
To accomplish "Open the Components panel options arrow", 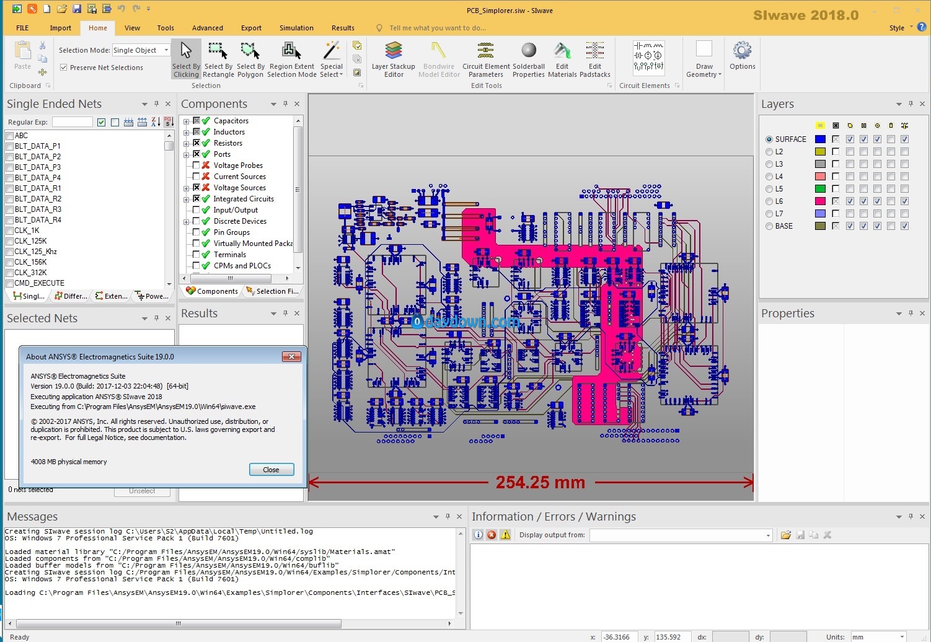I will point(273,104).
